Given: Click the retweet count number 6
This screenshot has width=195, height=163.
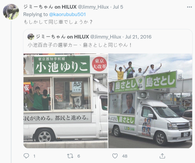Looking at the screenshot, I should [x=79, y=156].
